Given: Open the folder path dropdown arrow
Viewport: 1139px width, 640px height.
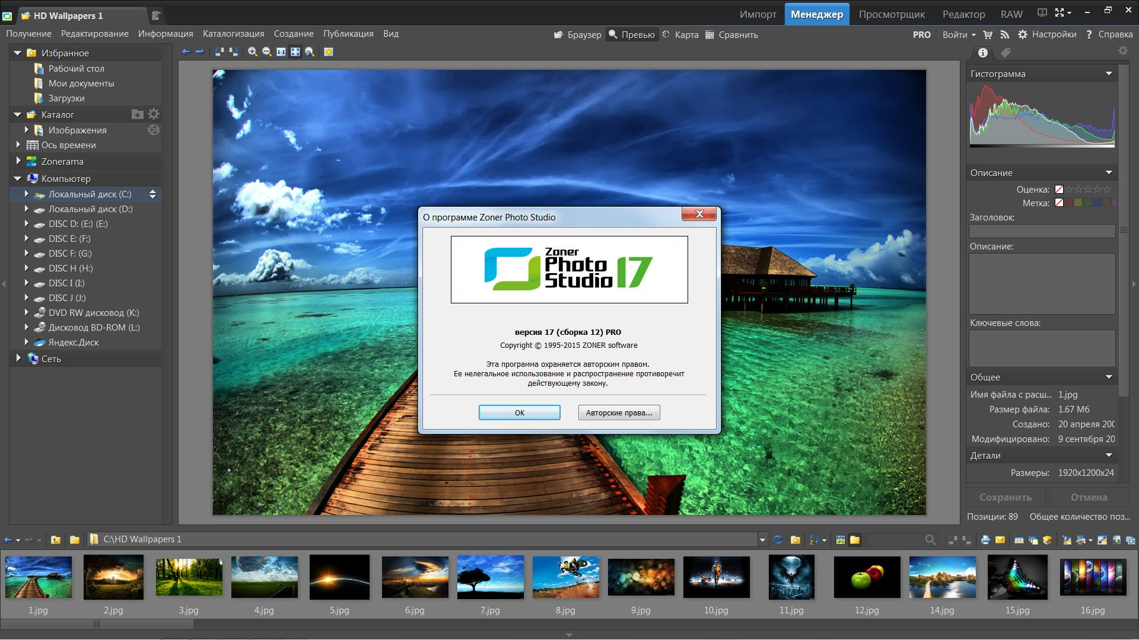Looking at the screenshot, I should pos(762,540).
